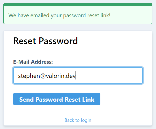Click 'Reset' word in card heading
156x129 pixels.
coord(25,41)
